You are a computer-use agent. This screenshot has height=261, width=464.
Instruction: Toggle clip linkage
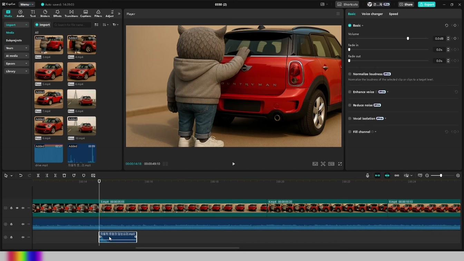click(397, 175)
